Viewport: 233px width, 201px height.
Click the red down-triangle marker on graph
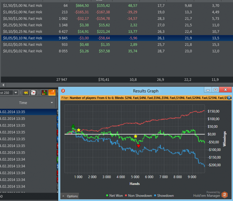[138, 146]
